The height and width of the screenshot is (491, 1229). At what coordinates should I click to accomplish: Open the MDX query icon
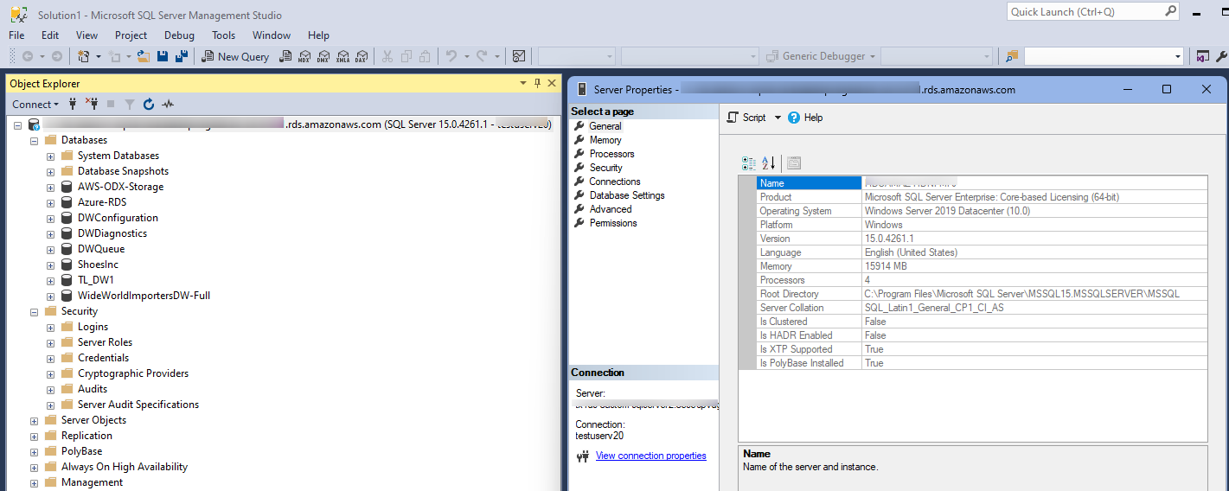point(304,56)
